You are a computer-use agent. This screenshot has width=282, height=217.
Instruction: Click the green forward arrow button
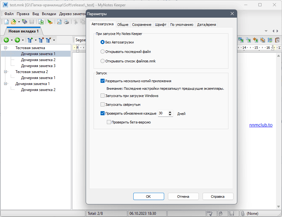pyautogui.click(x=17, y=40)
